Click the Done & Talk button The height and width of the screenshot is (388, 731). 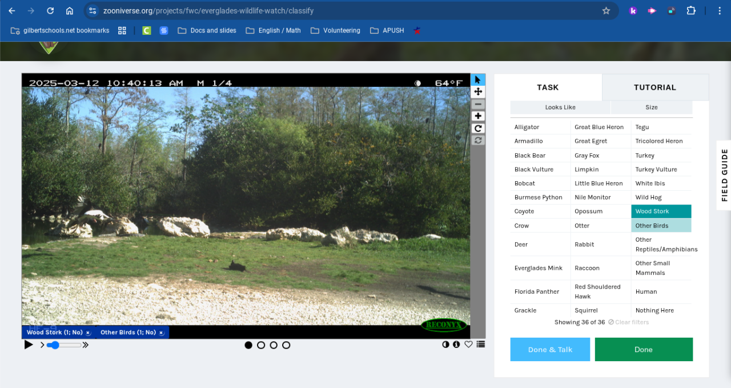(550, 349)
